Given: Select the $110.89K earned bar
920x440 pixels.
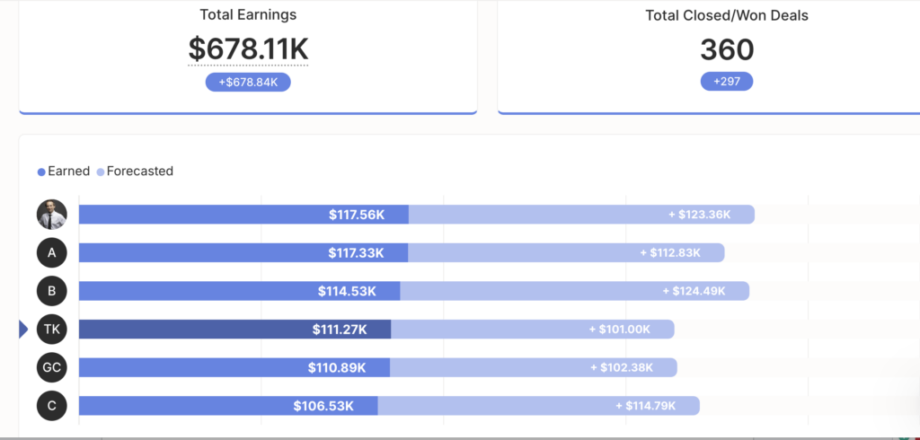Looking at the screenshot, I should click(x=234, y=368).
